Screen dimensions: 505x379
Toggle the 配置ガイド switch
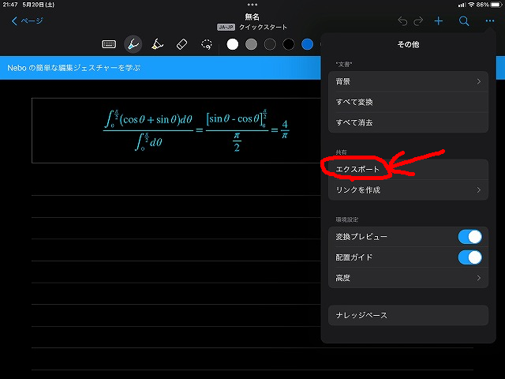(x=469, y=257)
